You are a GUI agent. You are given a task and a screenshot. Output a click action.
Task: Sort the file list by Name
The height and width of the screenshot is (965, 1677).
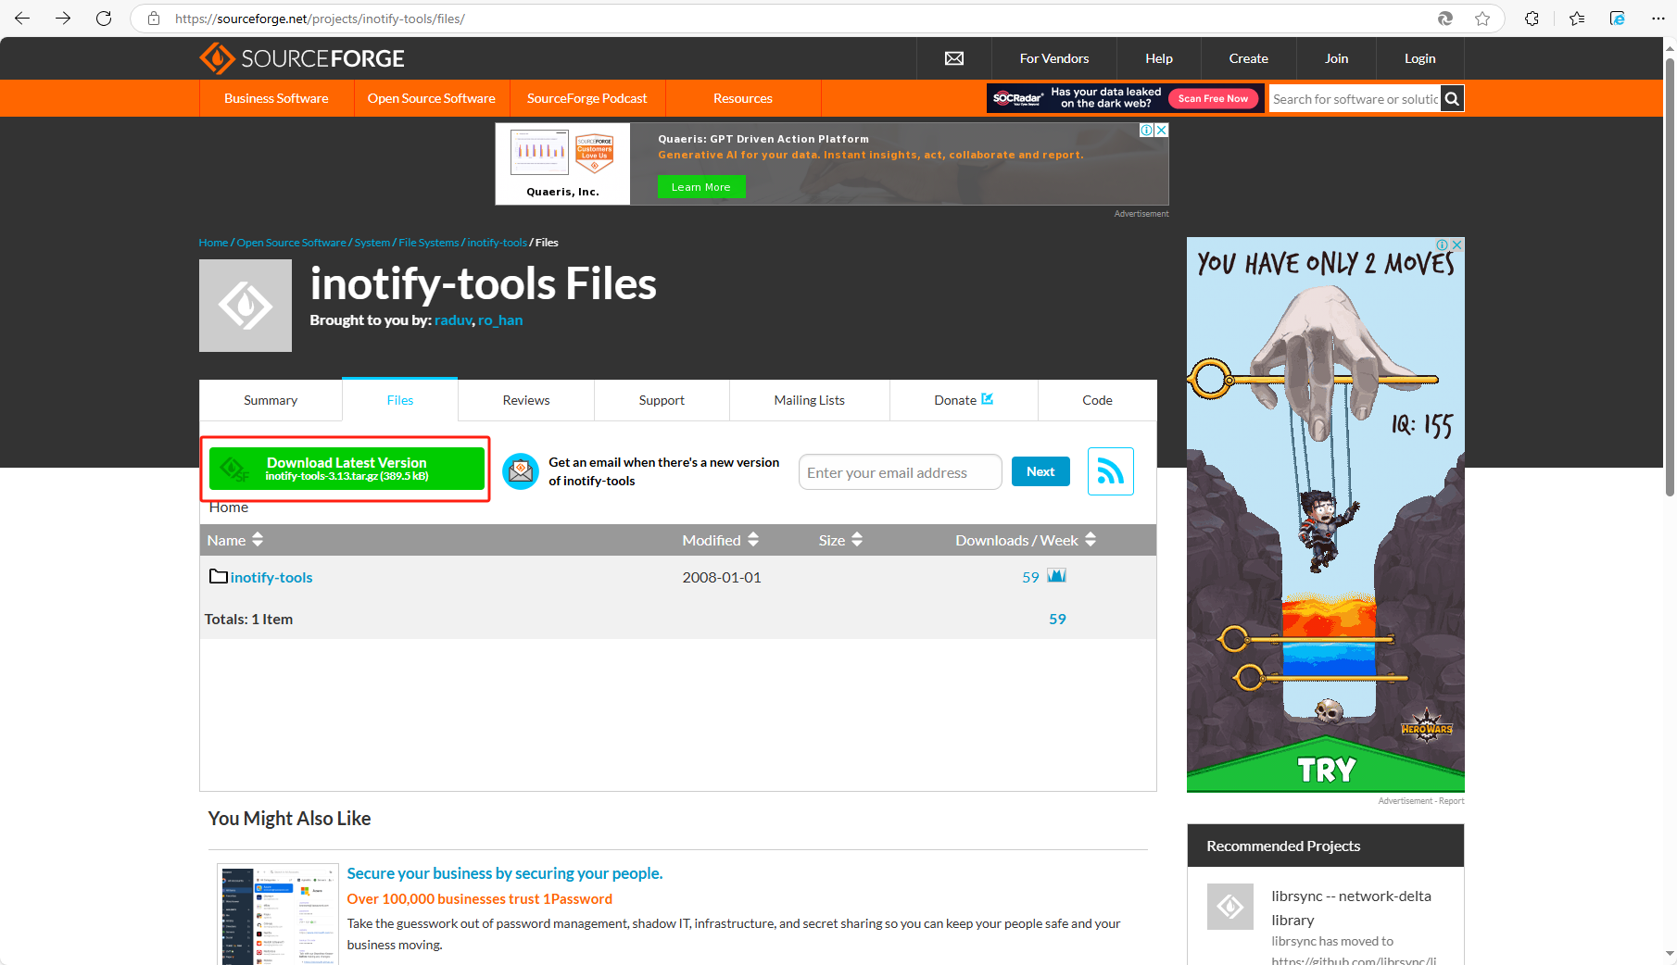click(x=235, y=540)
